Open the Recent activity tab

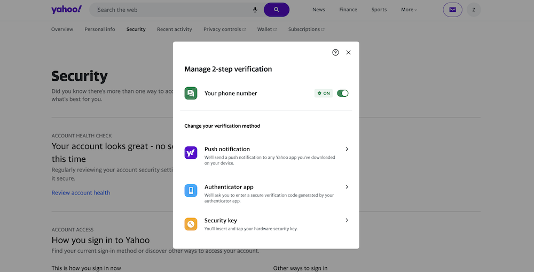[174, 29]
